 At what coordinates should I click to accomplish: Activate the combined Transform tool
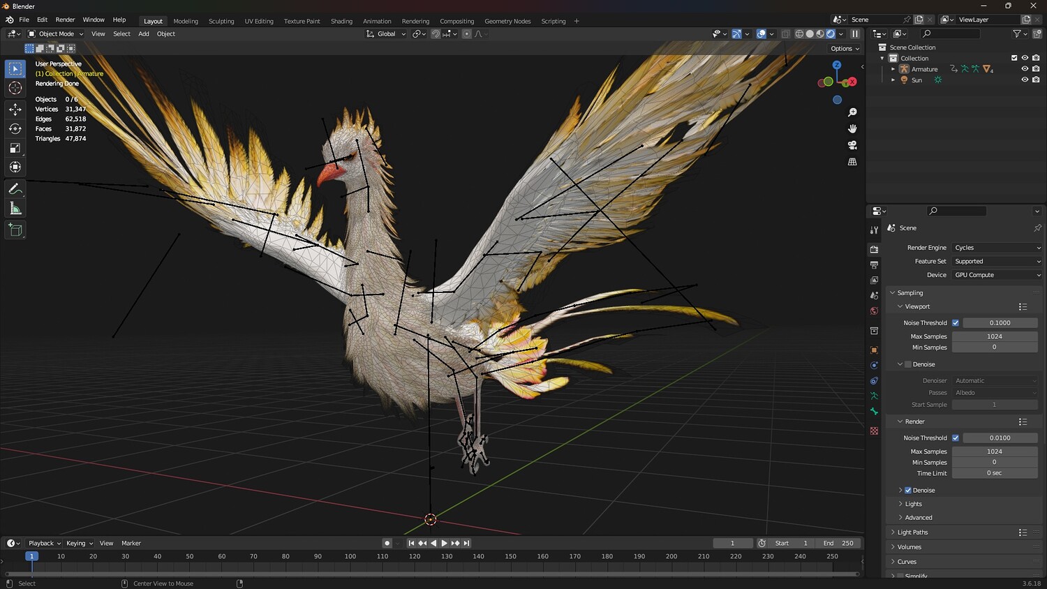pos(15,167)
